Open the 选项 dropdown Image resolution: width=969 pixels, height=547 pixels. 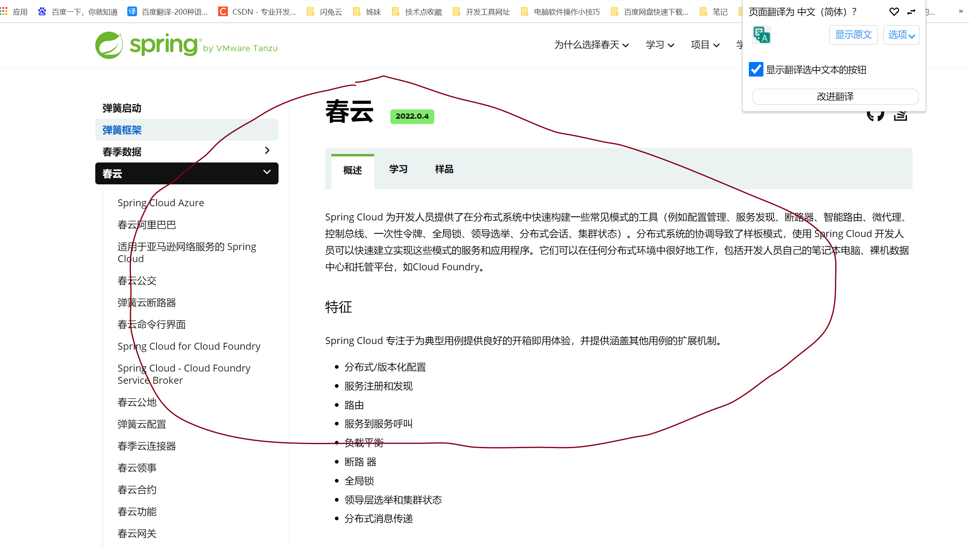(901, 35)
